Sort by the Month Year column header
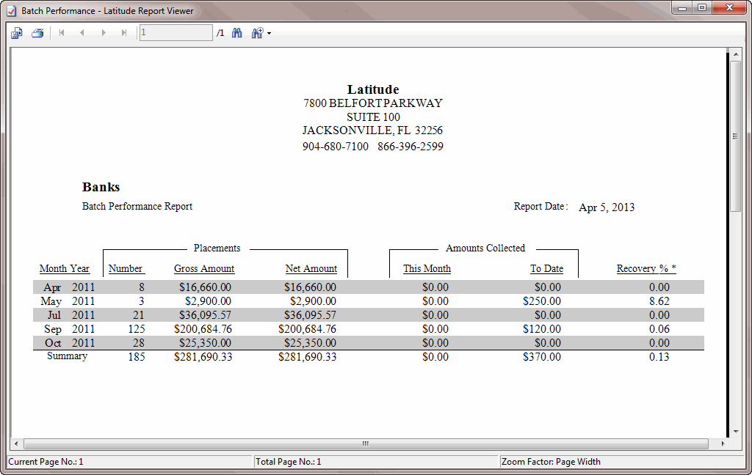 pyautogui.click(x=65, y=268)
